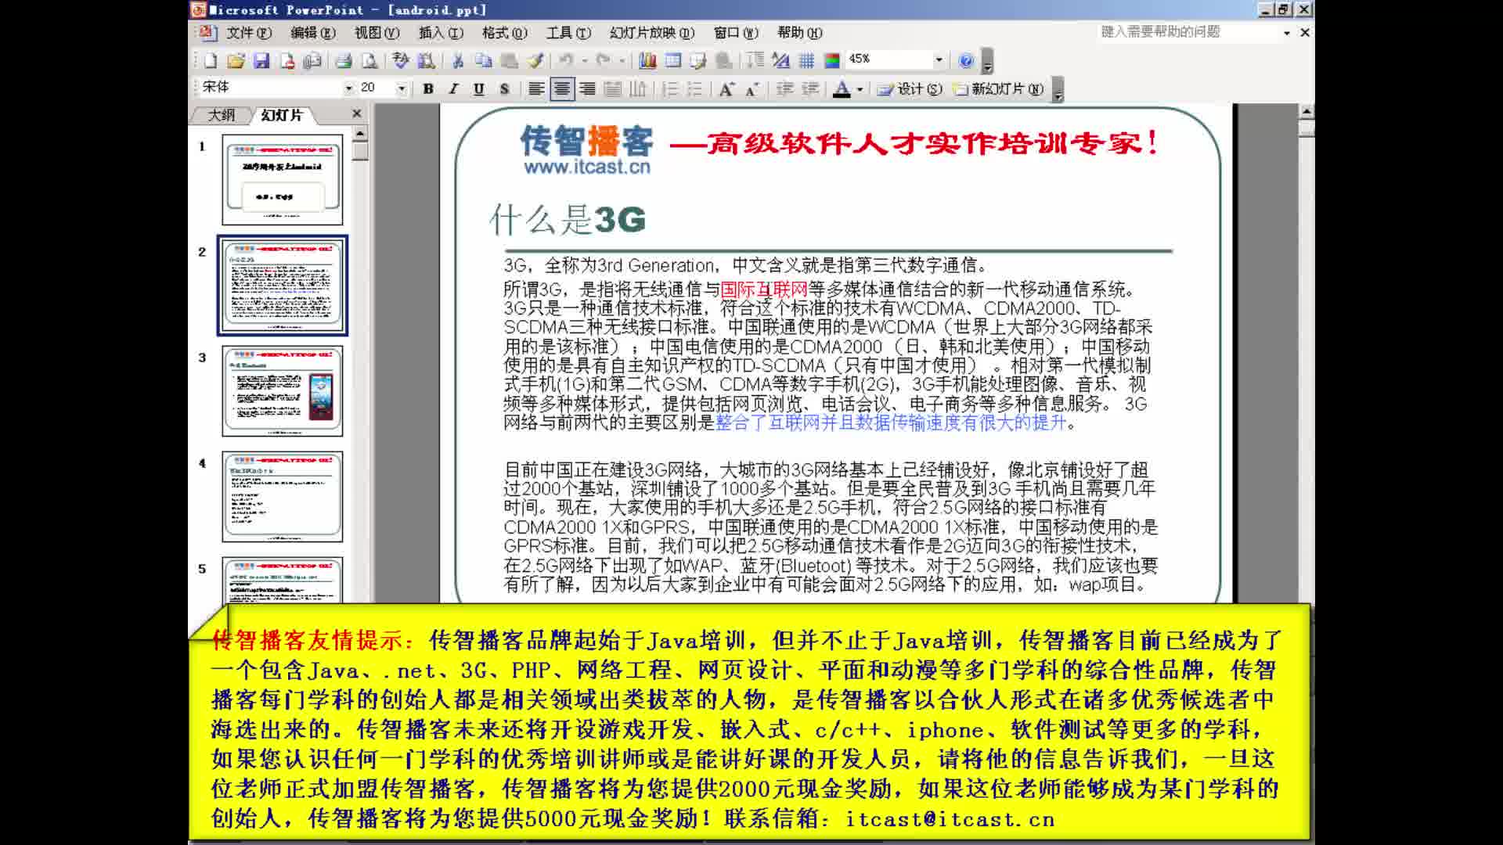Expand the font size dropdown
Viewport: 1503px width, 845px height.
[402, 88]
